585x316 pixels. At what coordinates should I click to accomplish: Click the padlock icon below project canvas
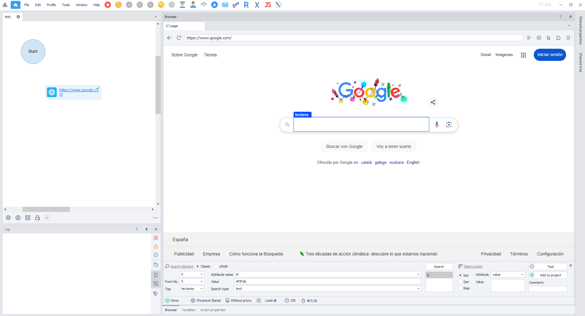point(37,218)
